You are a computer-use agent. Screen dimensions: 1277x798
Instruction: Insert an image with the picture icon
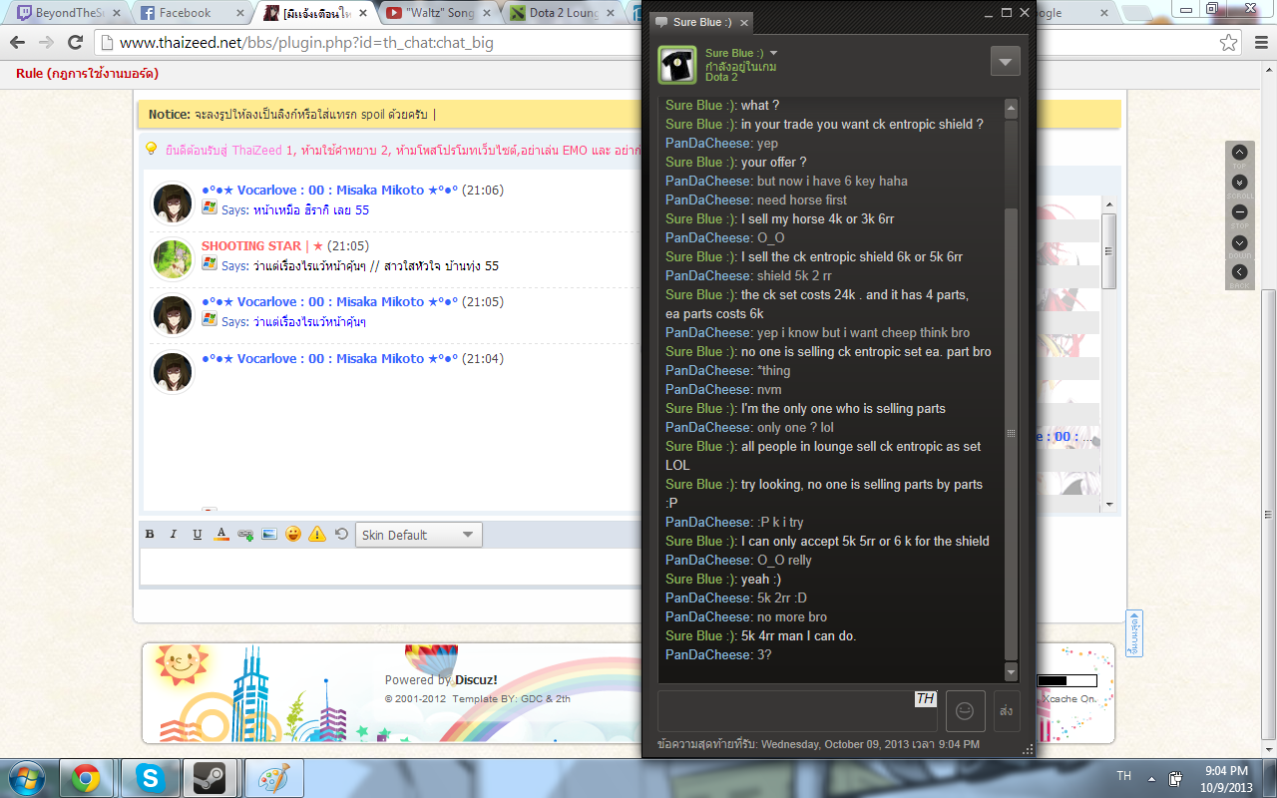[x=269, y=535]
